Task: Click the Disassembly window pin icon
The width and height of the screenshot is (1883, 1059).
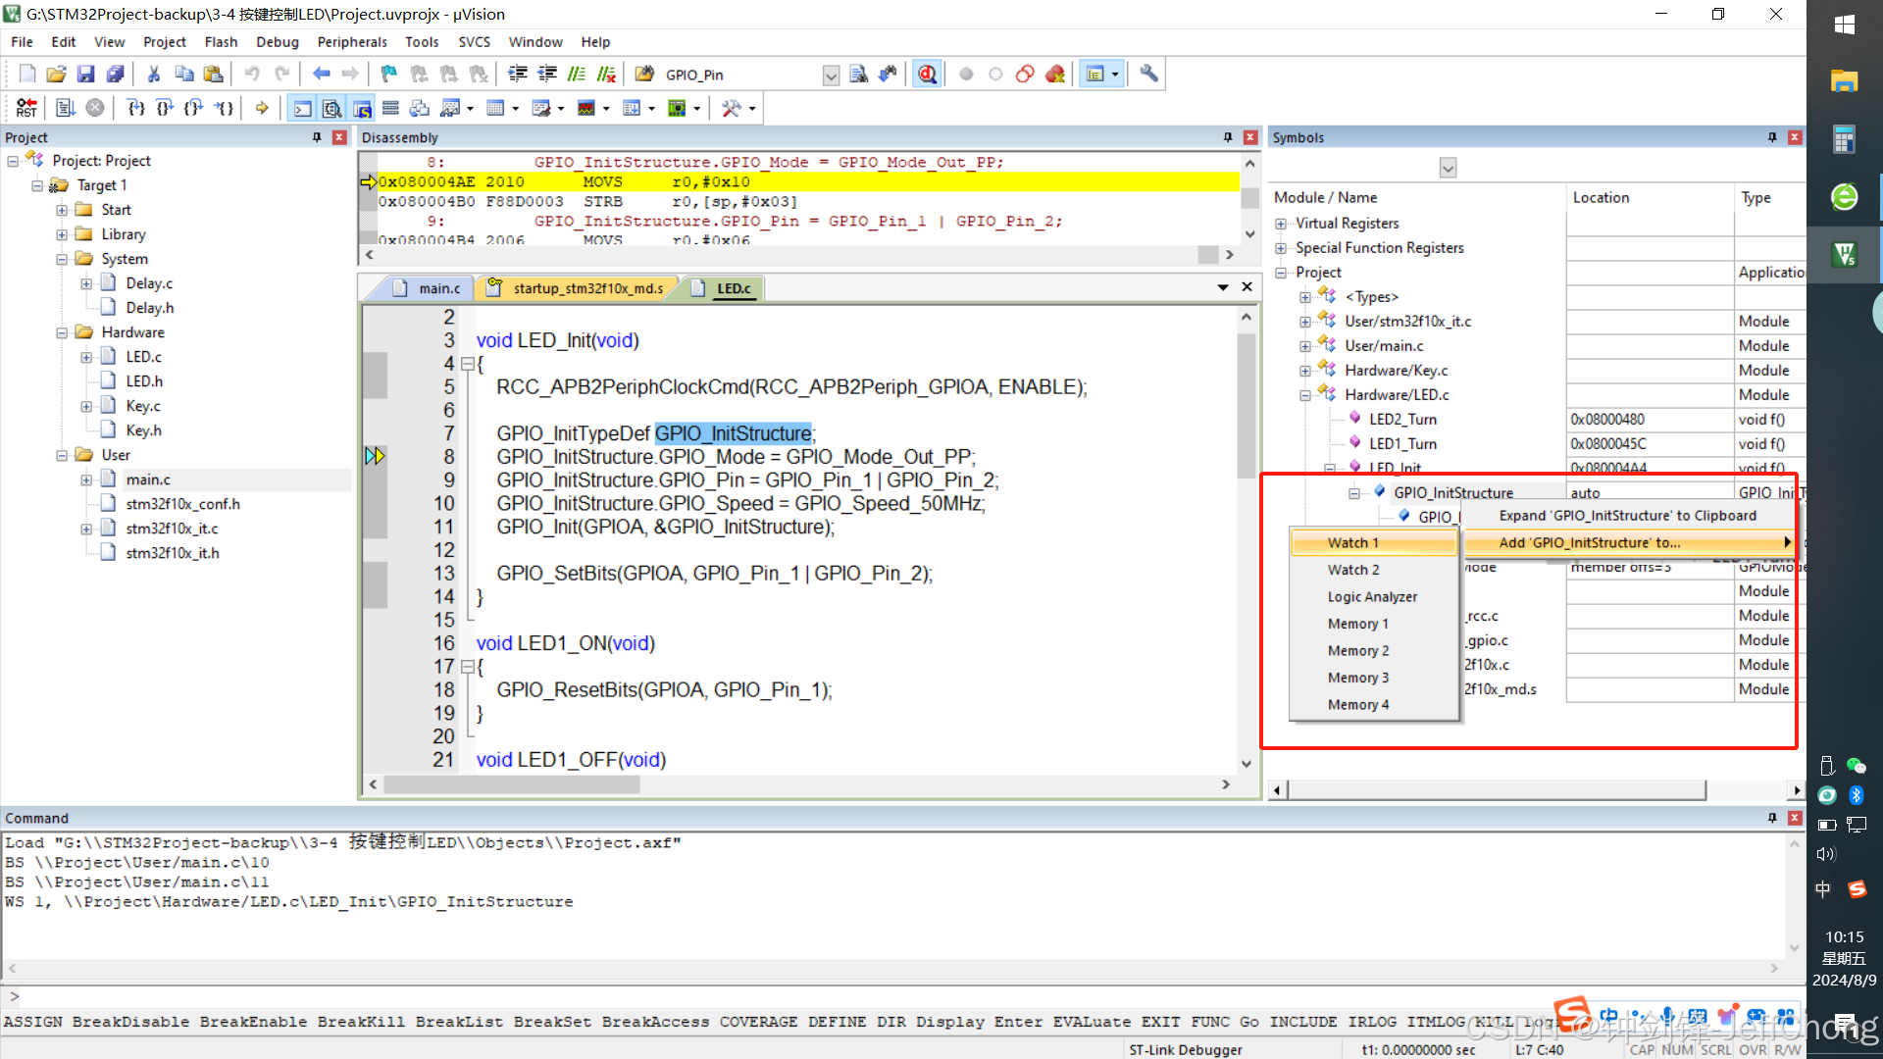Action: pos(1227,137)
